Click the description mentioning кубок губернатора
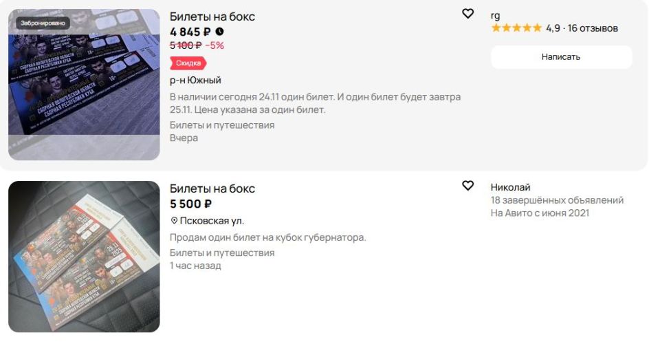Image resolution: width=660 pixels, height=344 pixels. click(267, 237)
